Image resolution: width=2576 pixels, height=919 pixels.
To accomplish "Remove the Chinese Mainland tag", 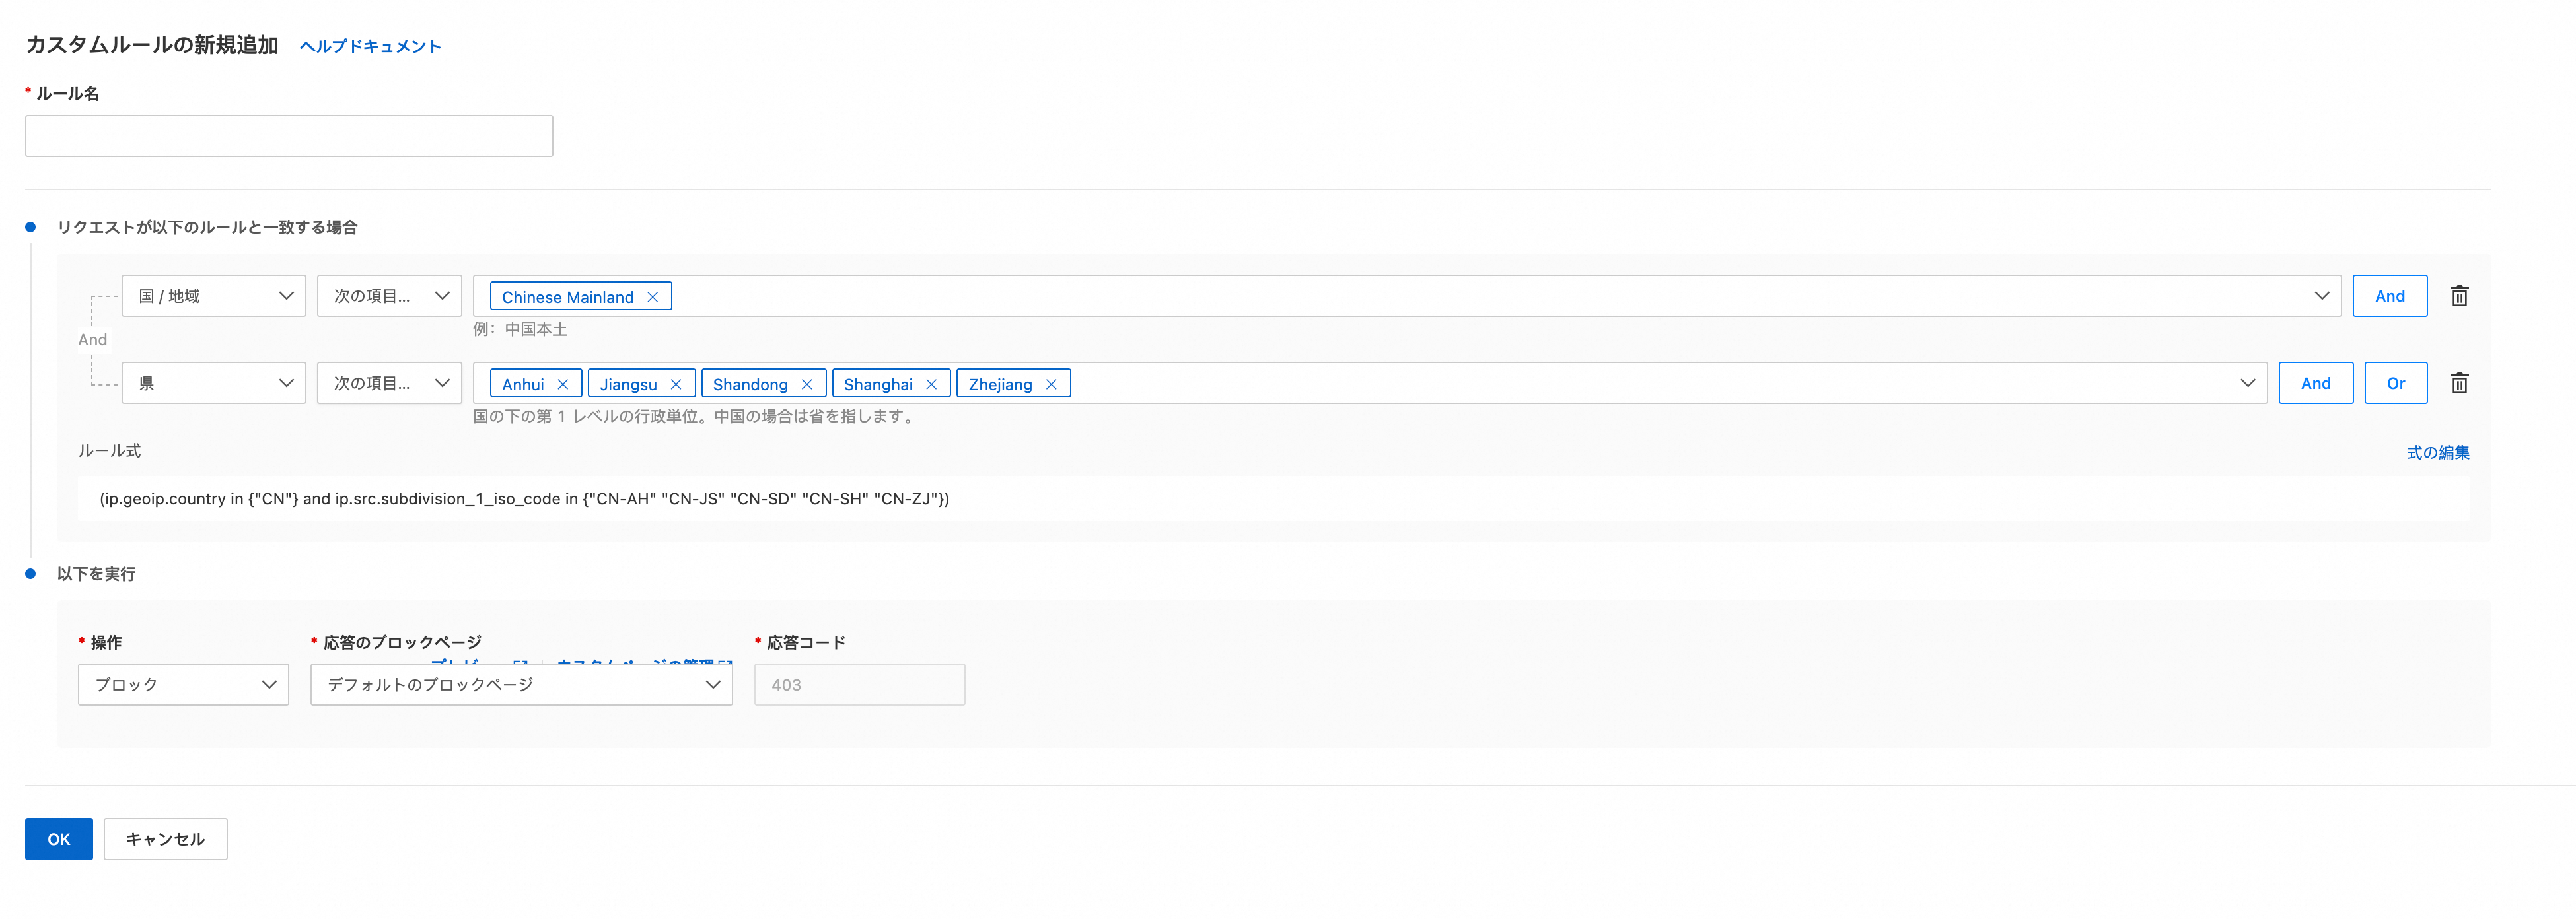I will (652, 297).
